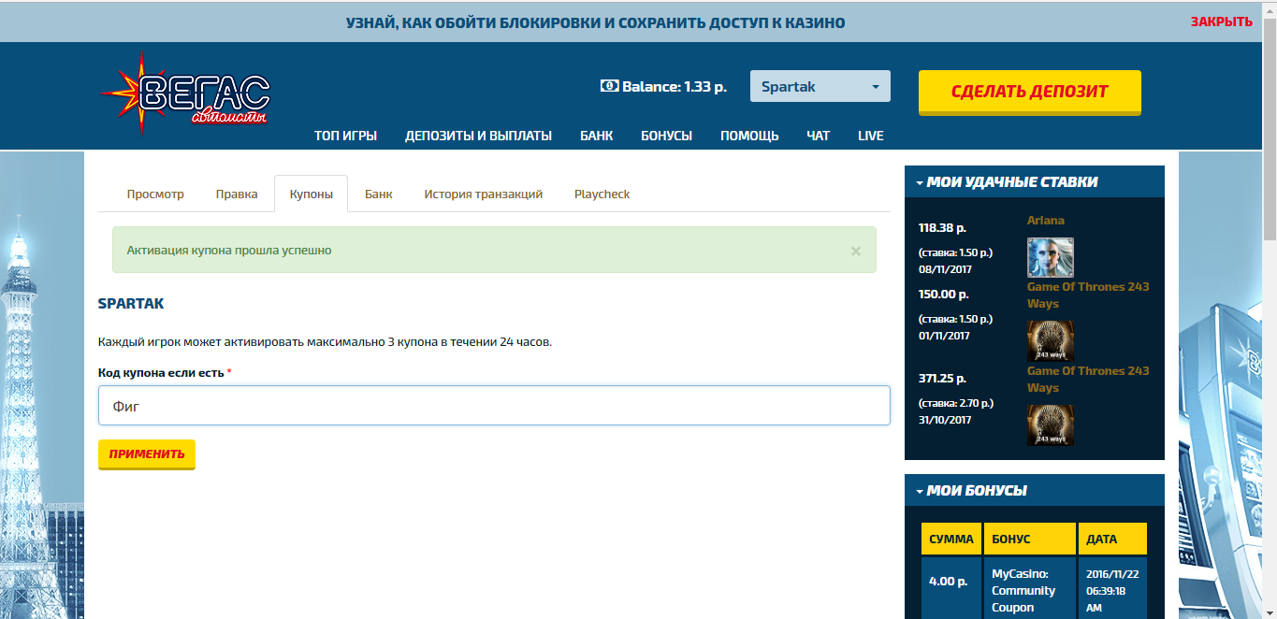Open the Playcheck tab
Image resolution: width=1277 pixels, height=619 pixels.
[602, 194]
